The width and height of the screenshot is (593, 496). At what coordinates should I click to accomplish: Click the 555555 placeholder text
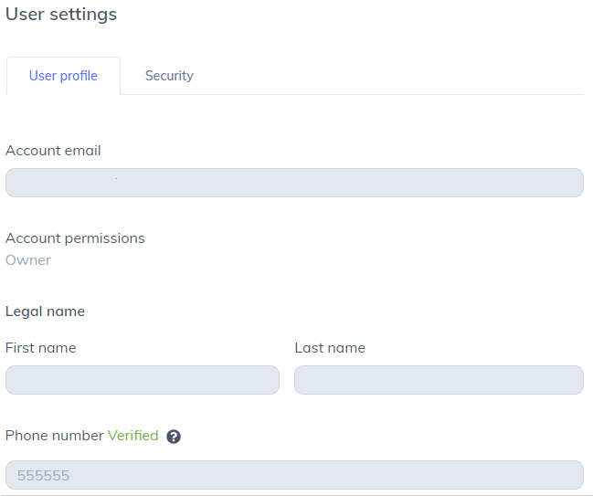44,476
